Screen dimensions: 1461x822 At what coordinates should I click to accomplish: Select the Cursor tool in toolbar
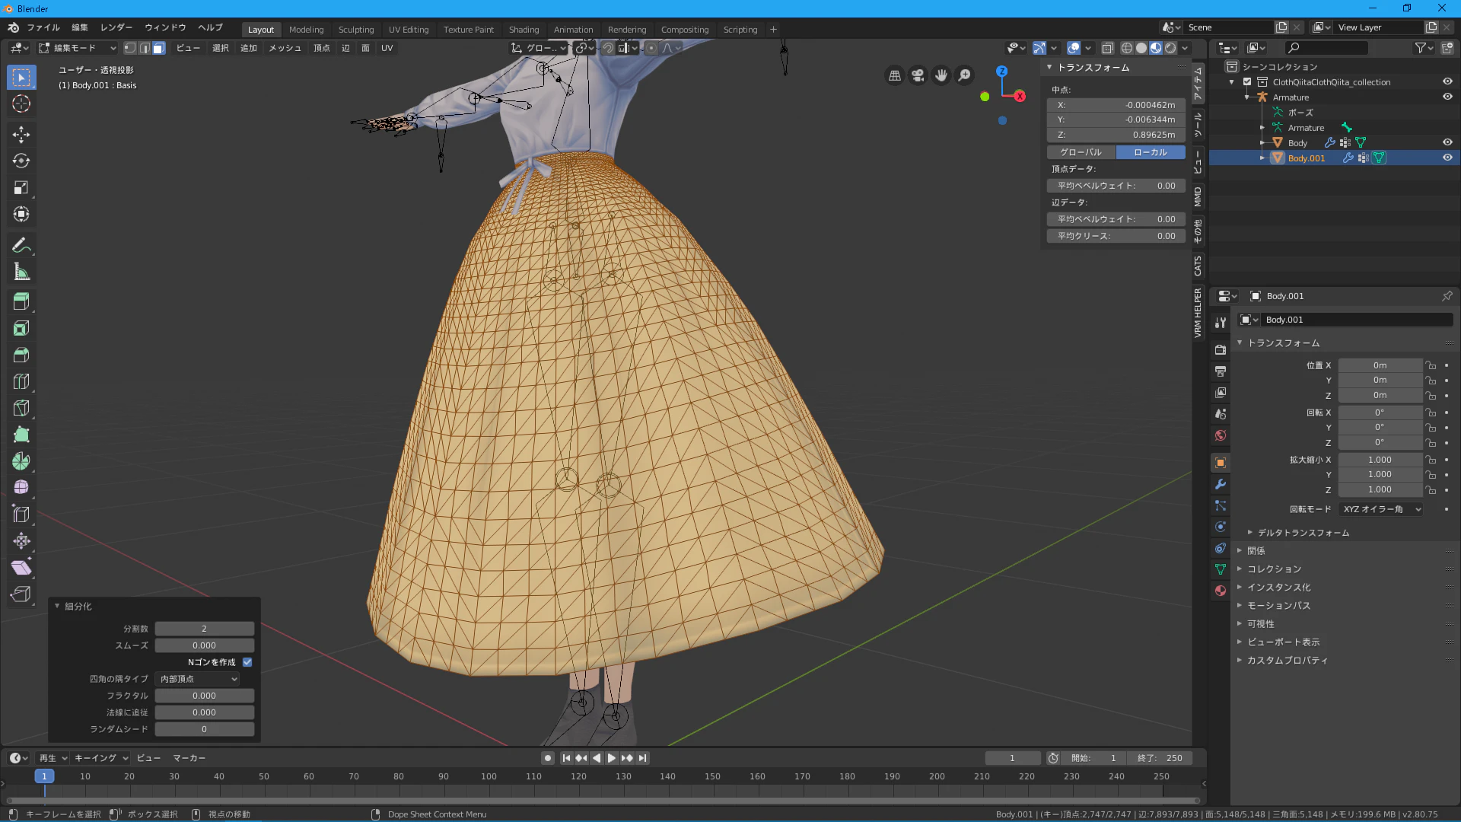click(x=21, y=104)
